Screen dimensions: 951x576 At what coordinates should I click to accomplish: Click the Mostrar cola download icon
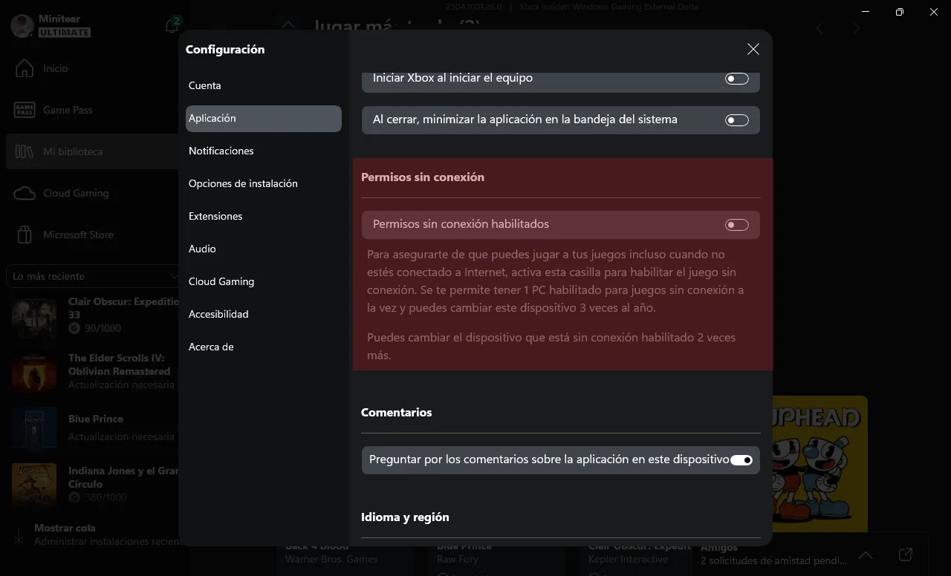click(x=18, y=534)
